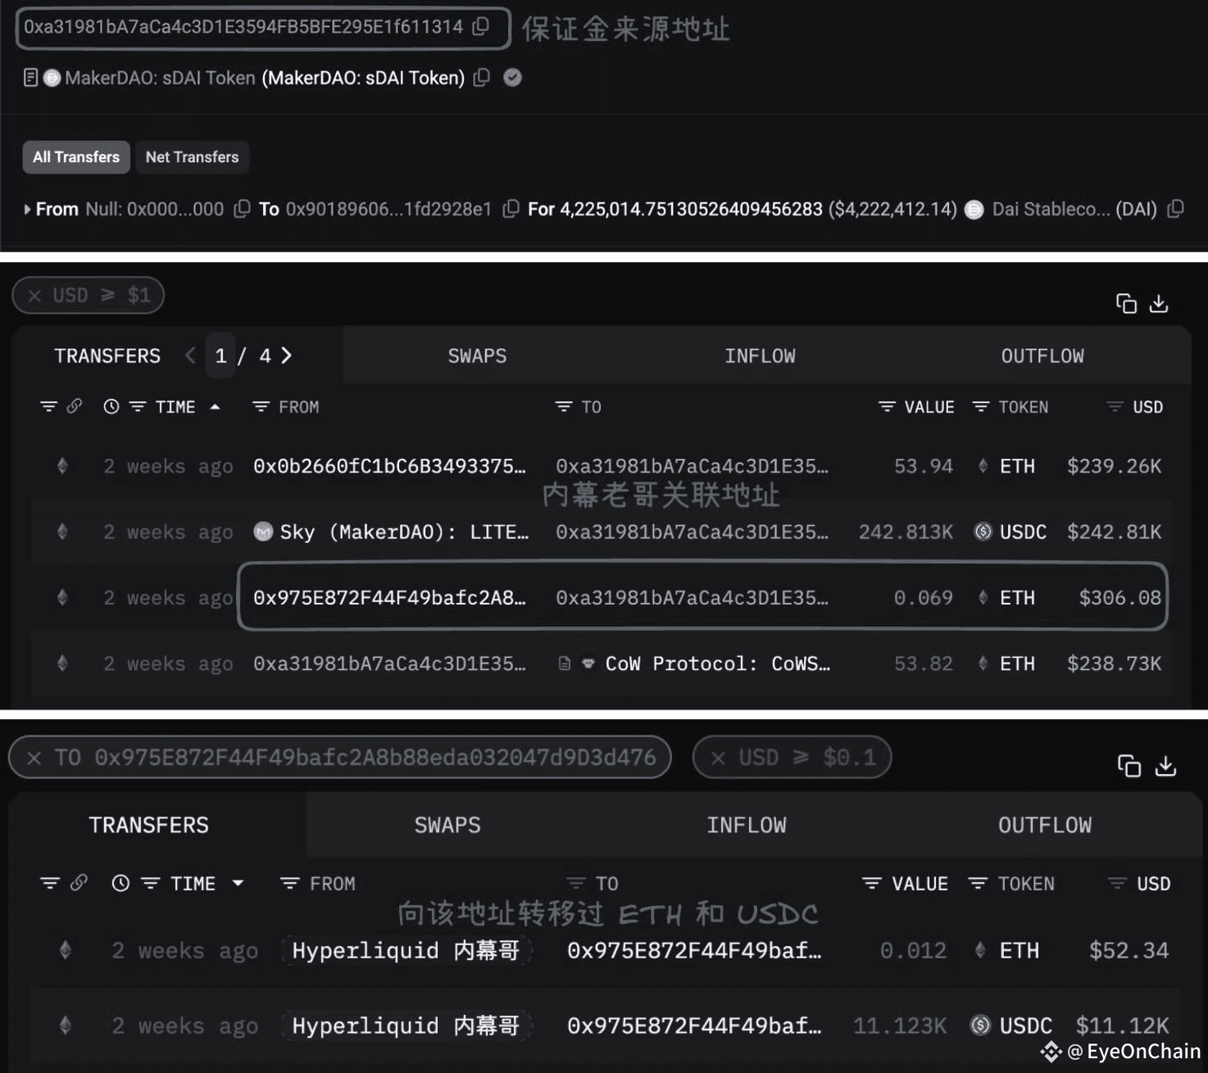Remove the USD ≥ $1 filter chip

click(34, 296)
